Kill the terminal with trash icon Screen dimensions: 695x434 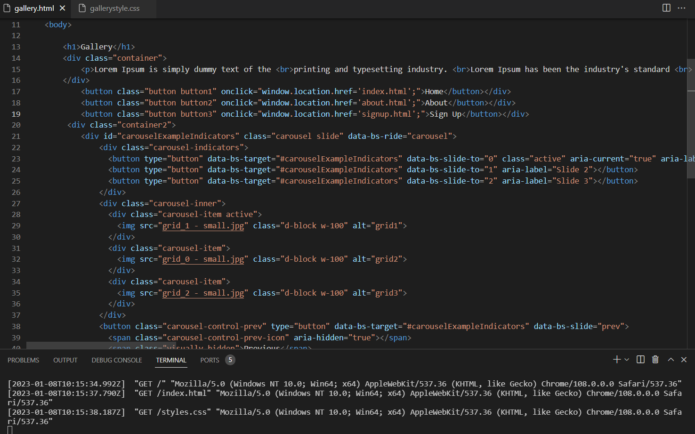655,360
